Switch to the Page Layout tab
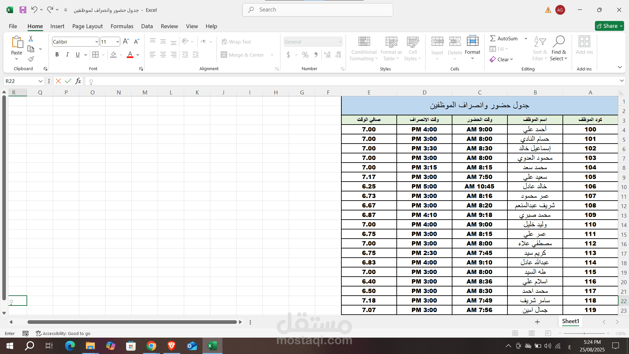Image resolution: width=629 pixels, height=354 pixels. (87, 26)
